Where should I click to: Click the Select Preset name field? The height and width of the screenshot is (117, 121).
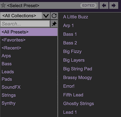pos(23,5)
